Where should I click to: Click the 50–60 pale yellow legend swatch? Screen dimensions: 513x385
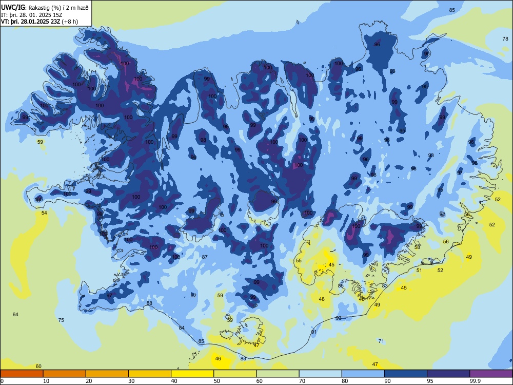[235, 374]
